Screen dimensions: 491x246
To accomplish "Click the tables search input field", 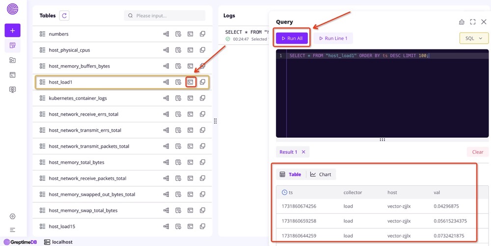I will point(167,16).
